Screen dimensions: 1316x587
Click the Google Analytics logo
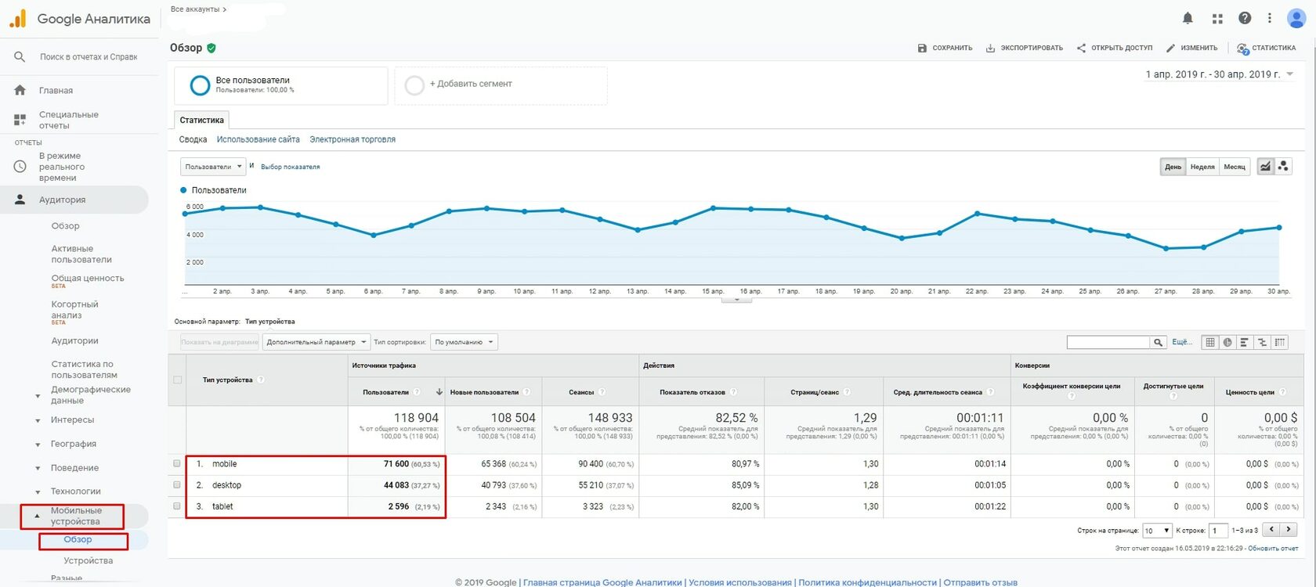[17, 18]
